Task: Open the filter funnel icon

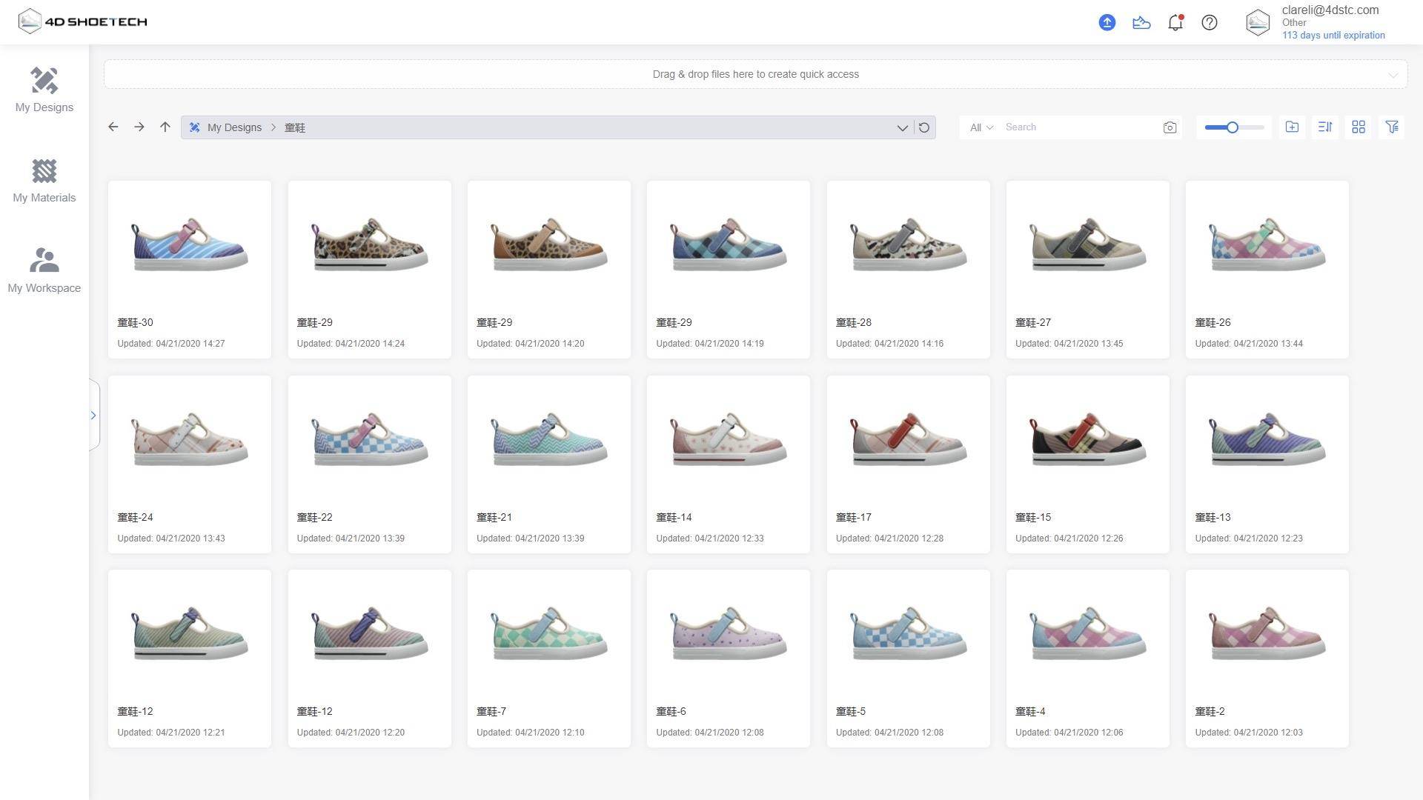Action: 1392,127
